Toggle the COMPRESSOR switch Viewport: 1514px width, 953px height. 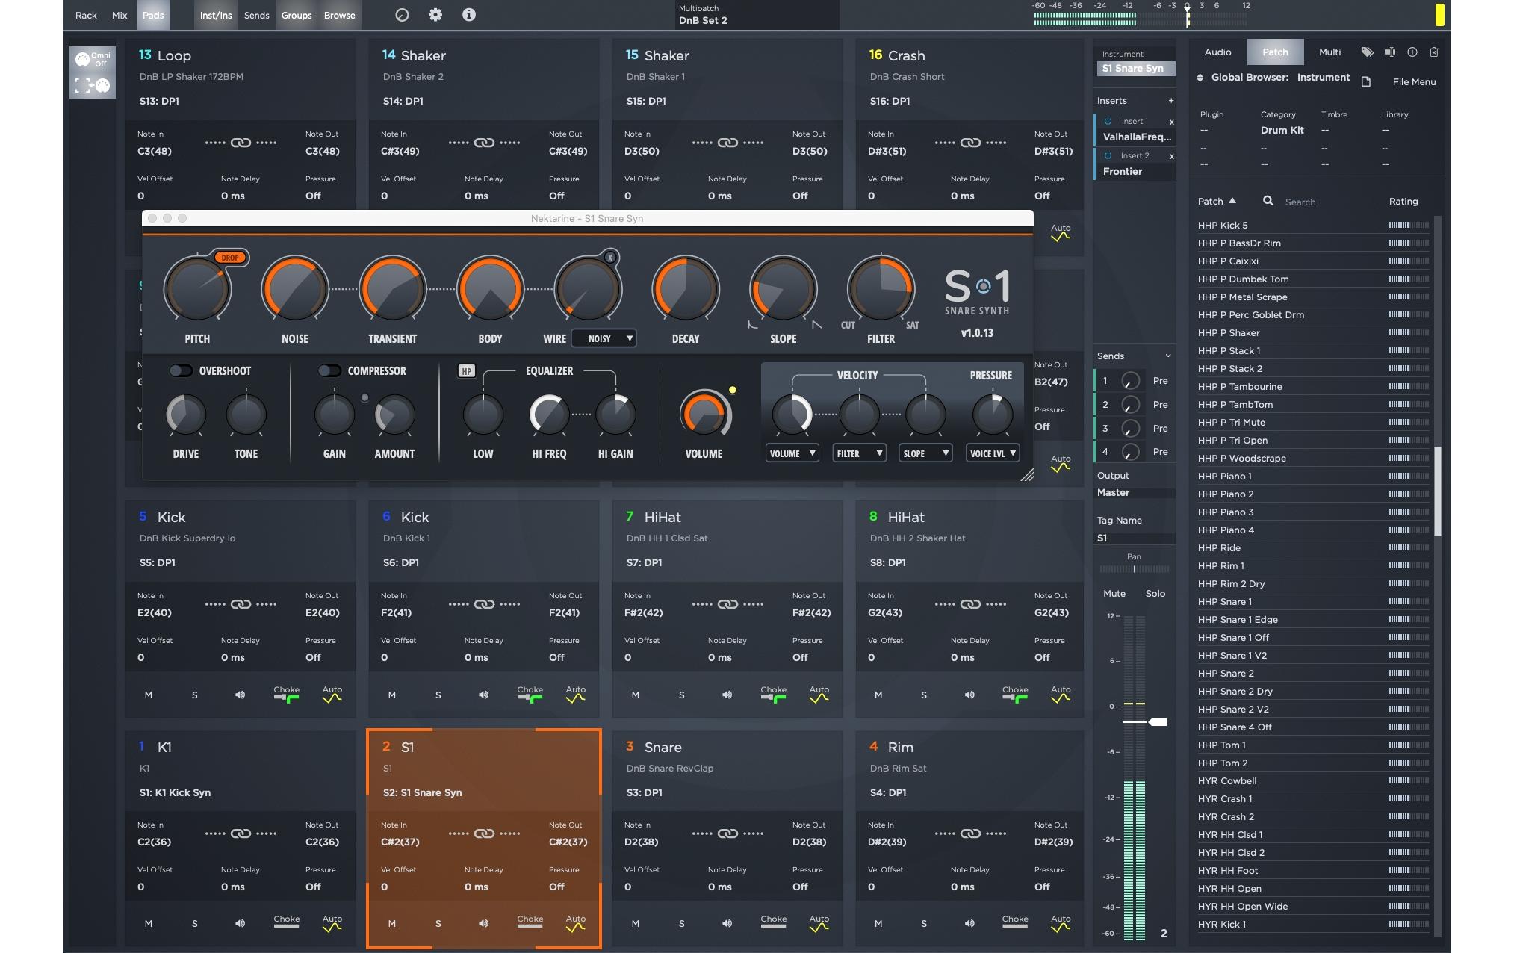tap(329, 370)
